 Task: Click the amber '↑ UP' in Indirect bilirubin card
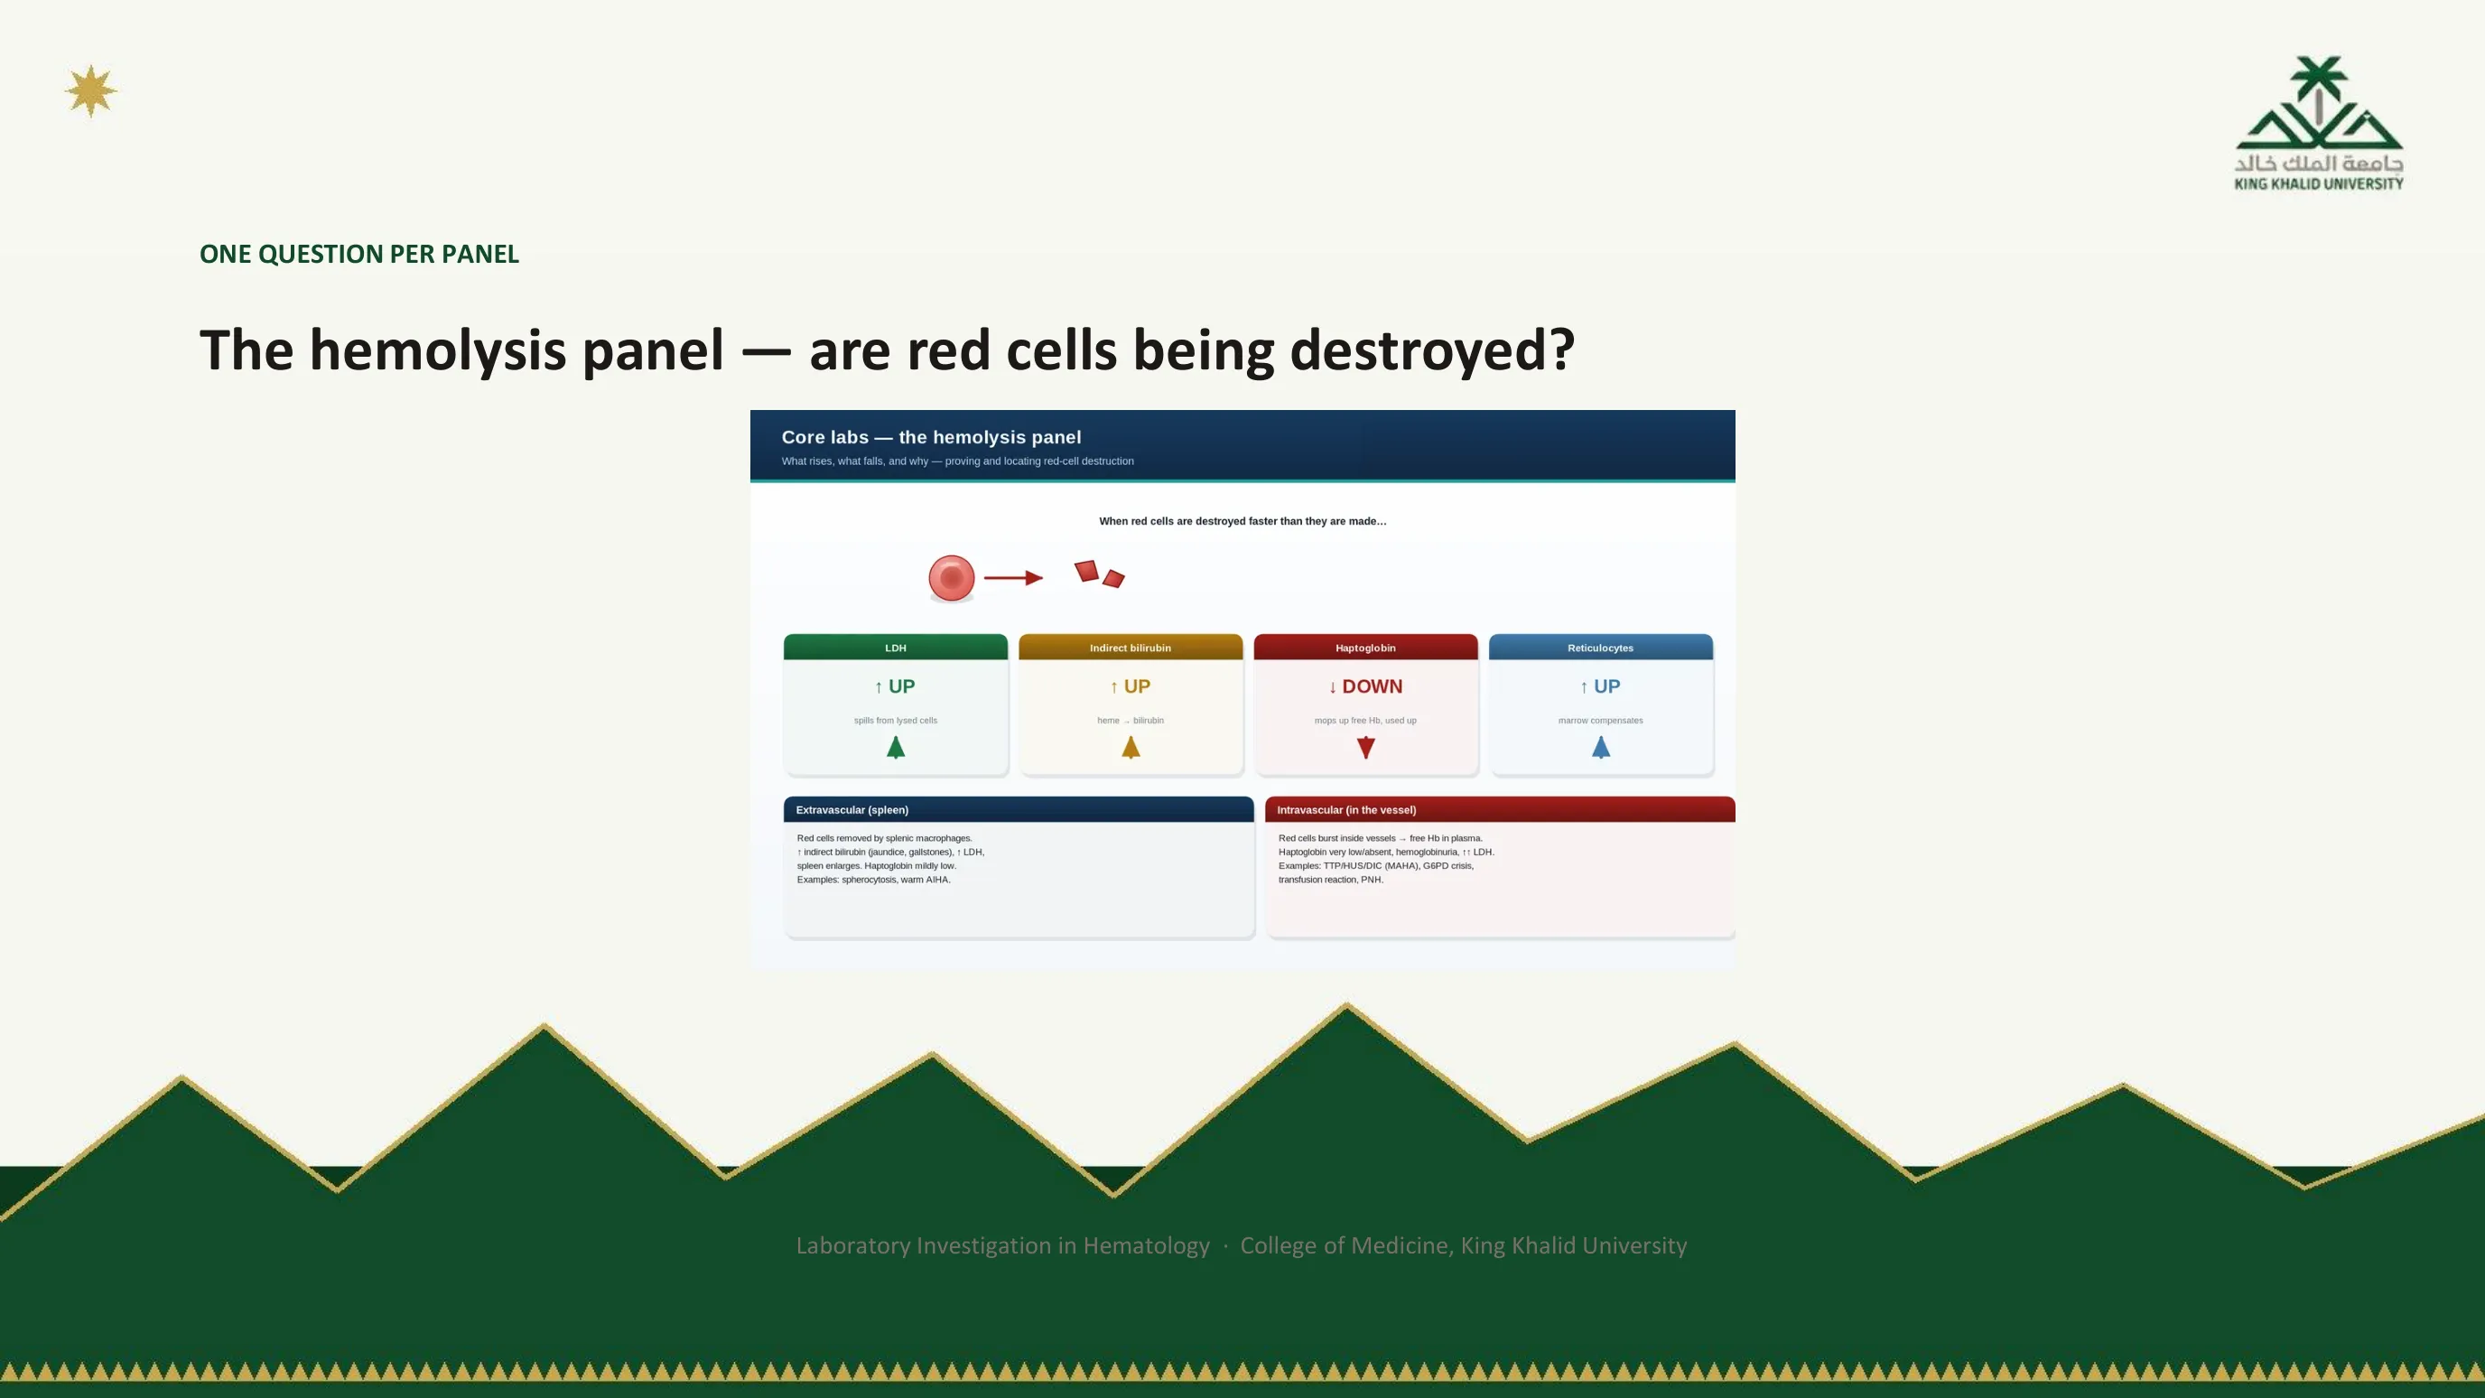coord(1130,686)
